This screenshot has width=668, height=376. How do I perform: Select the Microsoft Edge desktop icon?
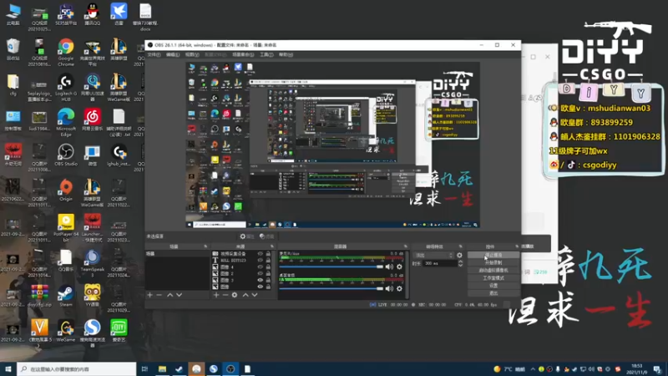[66, 123]
